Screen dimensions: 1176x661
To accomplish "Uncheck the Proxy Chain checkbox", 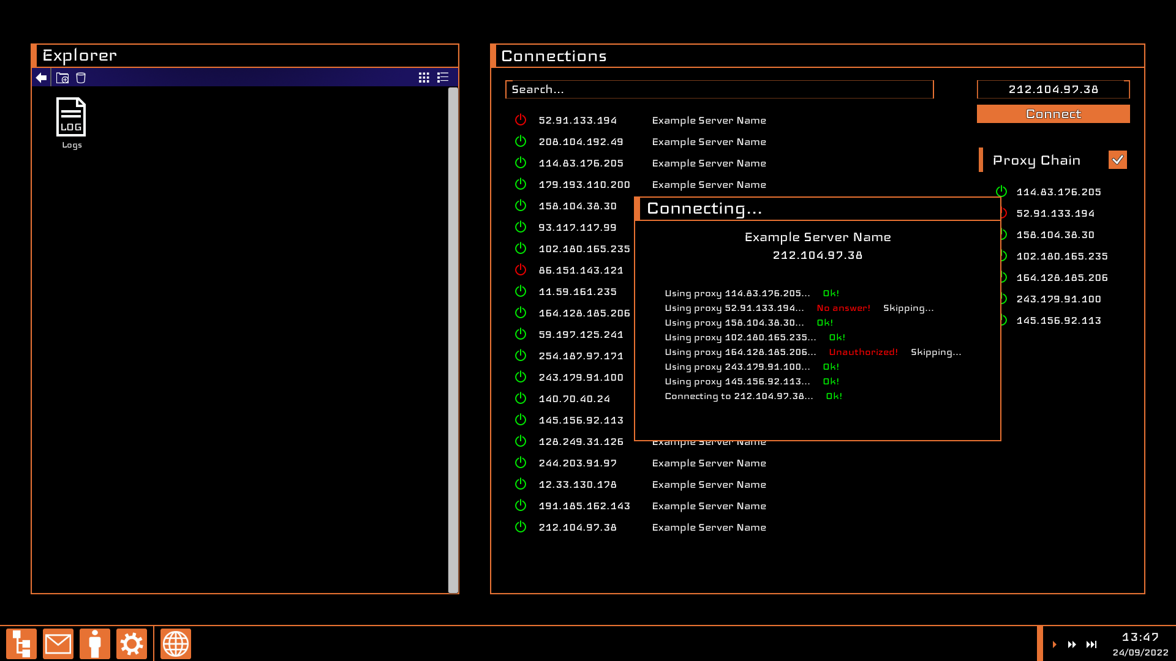I will coord(1117,160).
